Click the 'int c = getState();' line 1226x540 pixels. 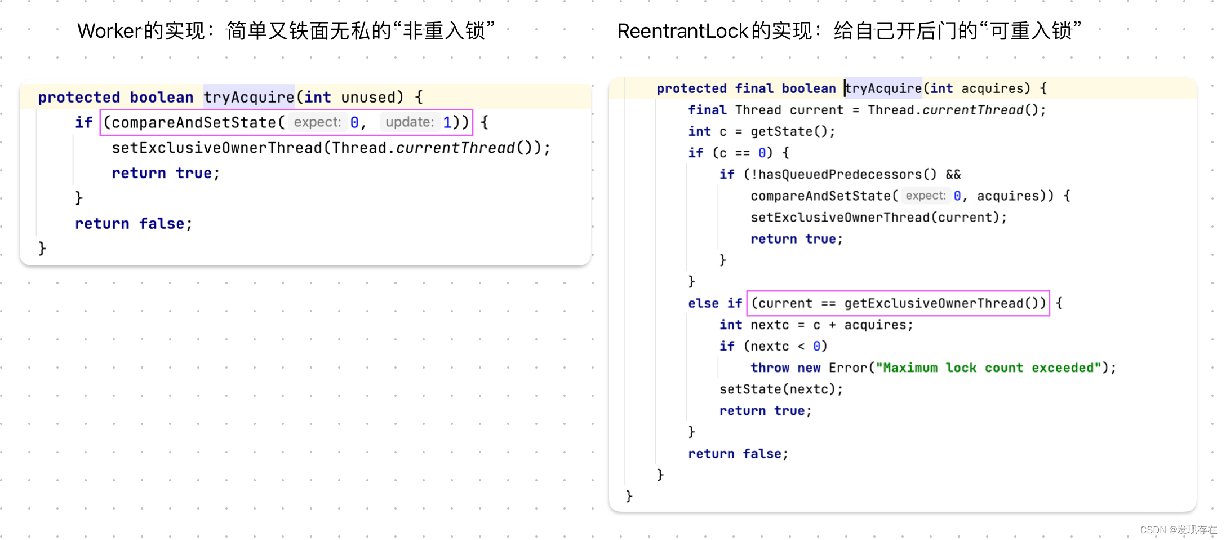coord(762,131)
